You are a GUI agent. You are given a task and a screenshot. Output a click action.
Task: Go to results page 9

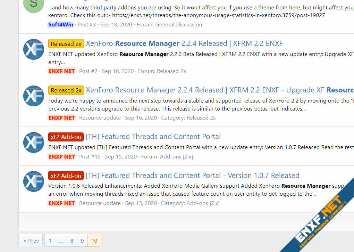coord(82,241)
